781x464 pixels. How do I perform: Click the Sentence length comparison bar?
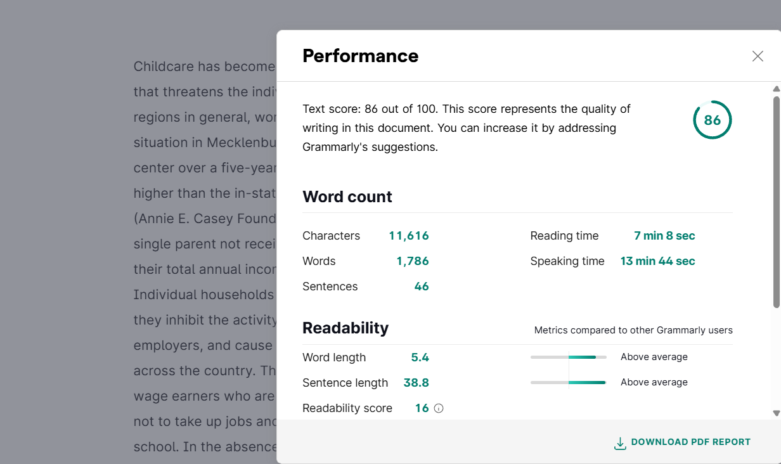tap(569, 382)
